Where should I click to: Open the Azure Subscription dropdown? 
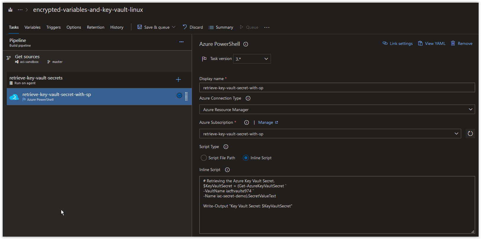[330, 134]
